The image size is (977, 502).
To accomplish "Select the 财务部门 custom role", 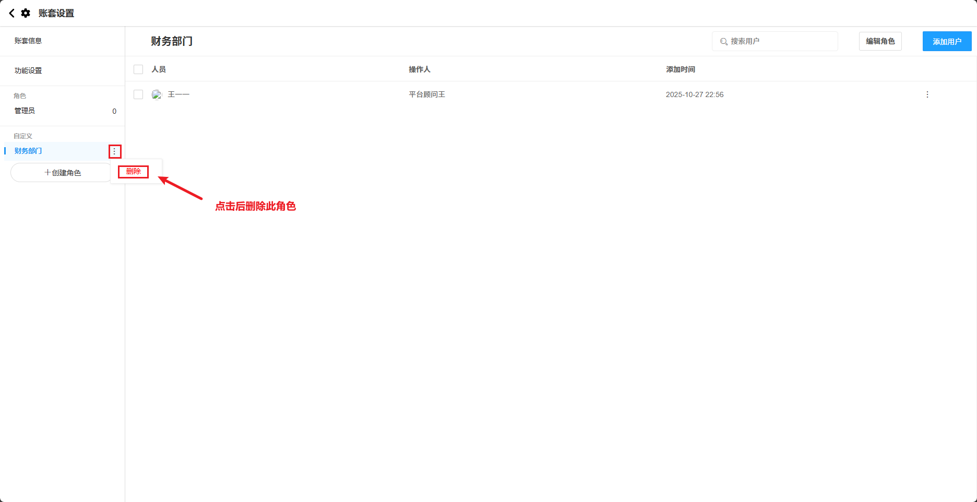I will click(29, 151).
